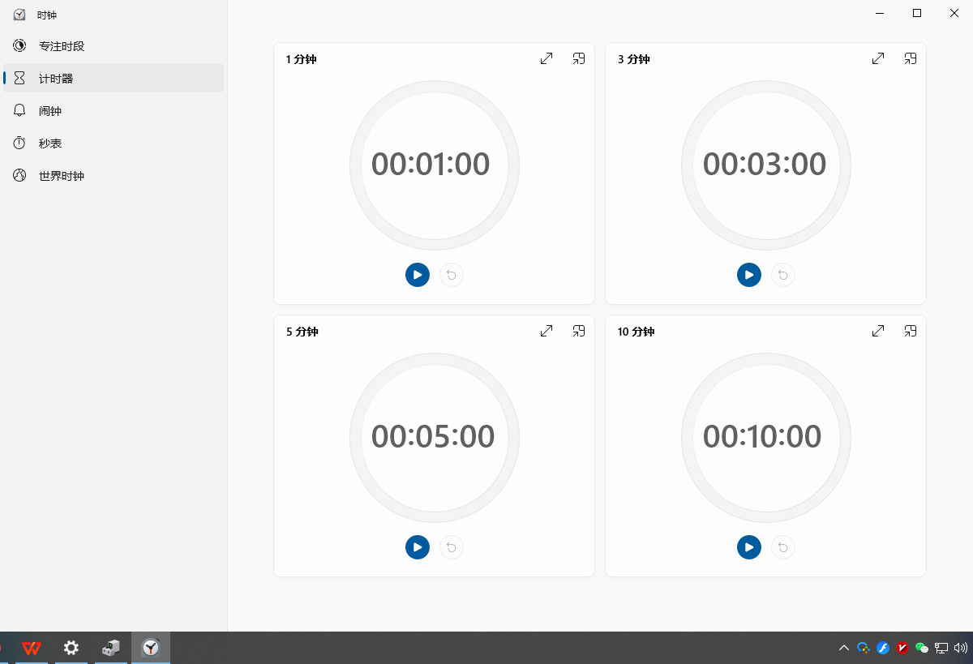Click the 00:03:00 timer display

click(x=764, y=165)
